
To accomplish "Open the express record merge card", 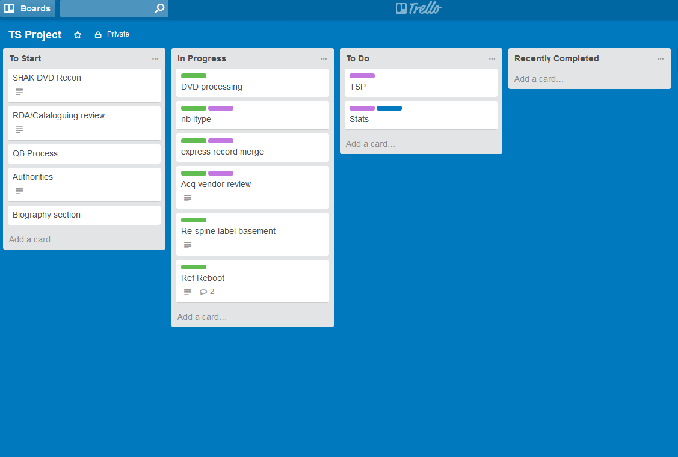I will (x=253, y=148).
